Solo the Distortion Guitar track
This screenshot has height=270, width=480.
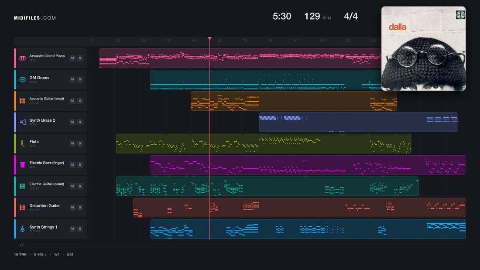pyautogui.click(x=80, y=207)
